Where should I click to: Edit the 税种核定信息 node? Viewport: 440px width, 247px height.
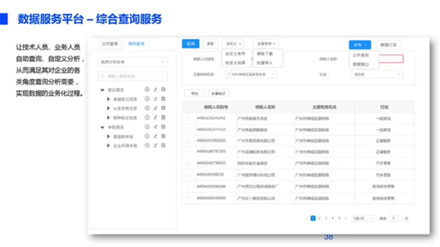click(155, 117)
